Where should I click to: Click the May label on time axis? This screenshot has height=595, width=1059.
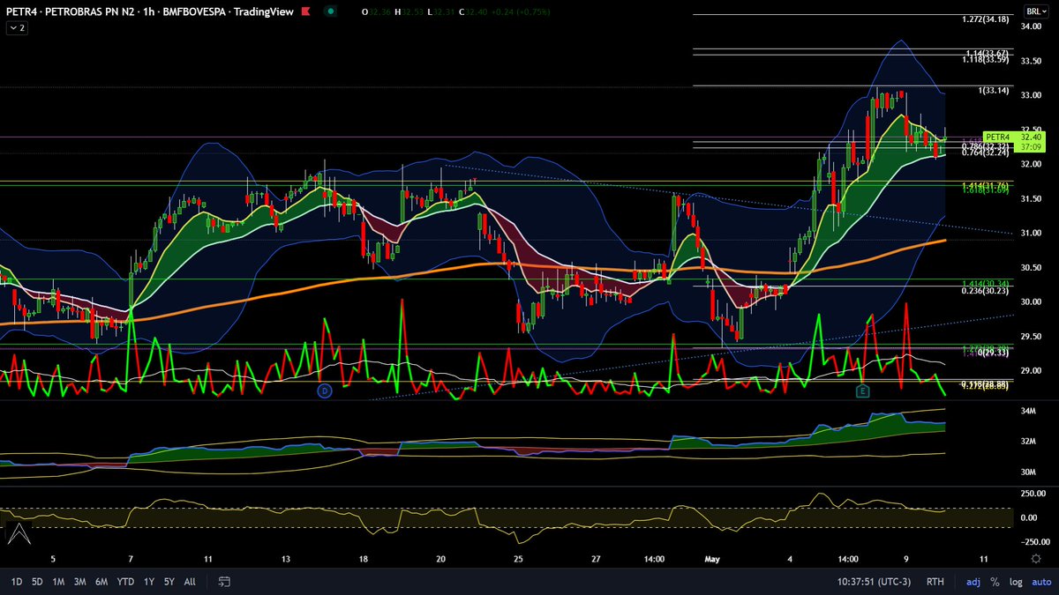coord(713,559)
